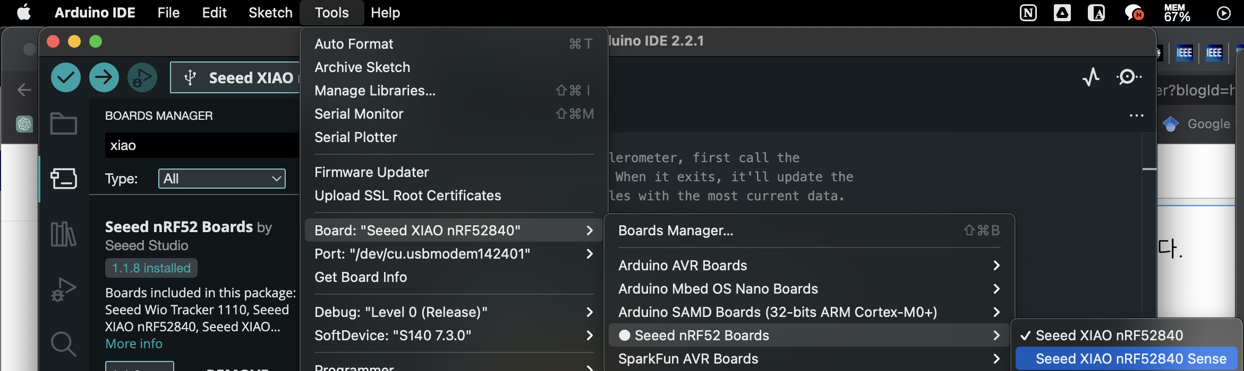
Task: Open the Debug sidebar icon
Action: 64,289
